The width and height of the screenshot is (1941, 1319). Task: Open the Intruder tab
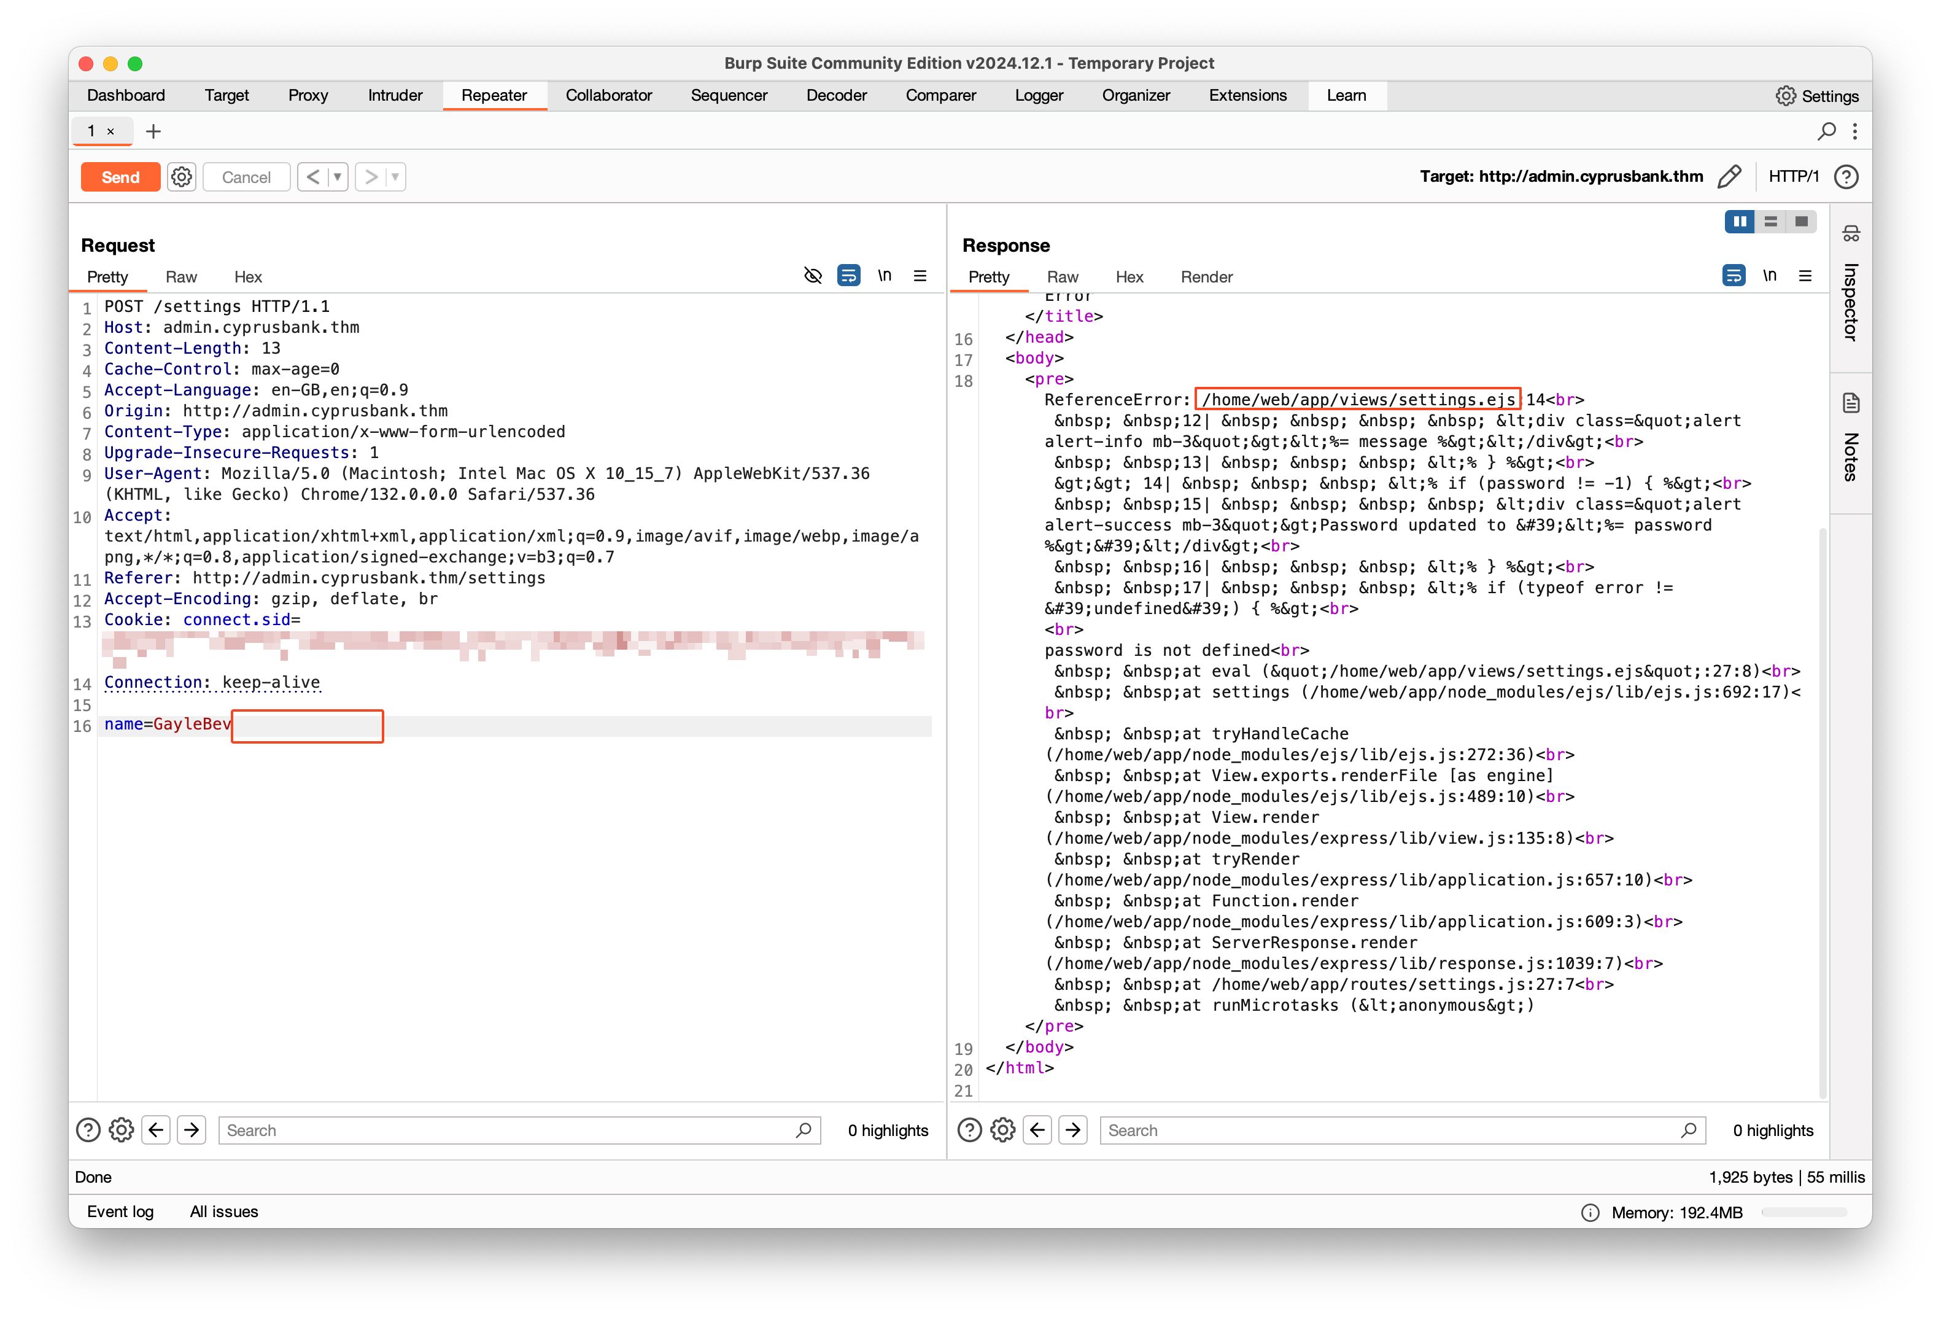click(395, 95)
